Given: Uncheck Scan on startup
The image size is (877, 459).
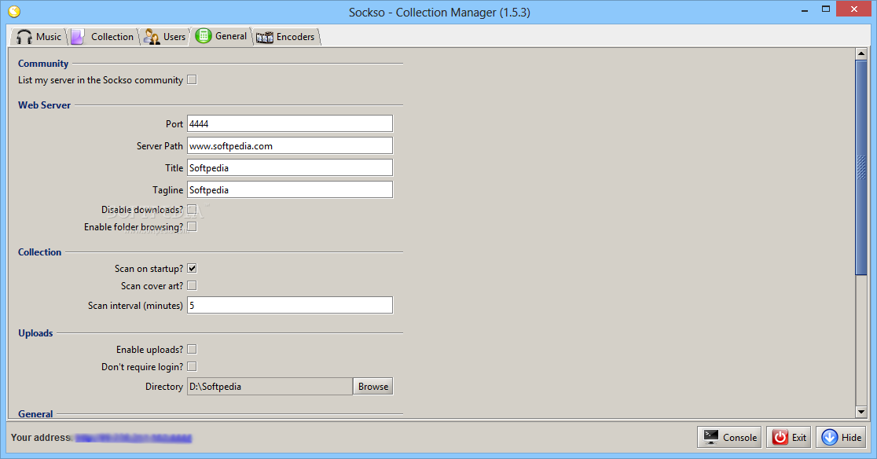Looking at the screenshot, I should coord(192,268).
